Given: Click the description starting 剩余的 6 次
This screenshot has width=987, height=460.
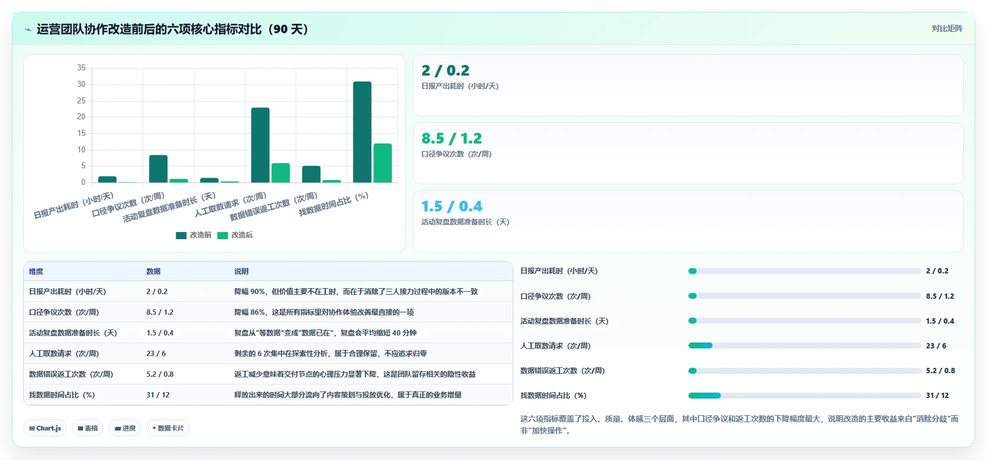Looking at the screenshot, I should (331, 354).
